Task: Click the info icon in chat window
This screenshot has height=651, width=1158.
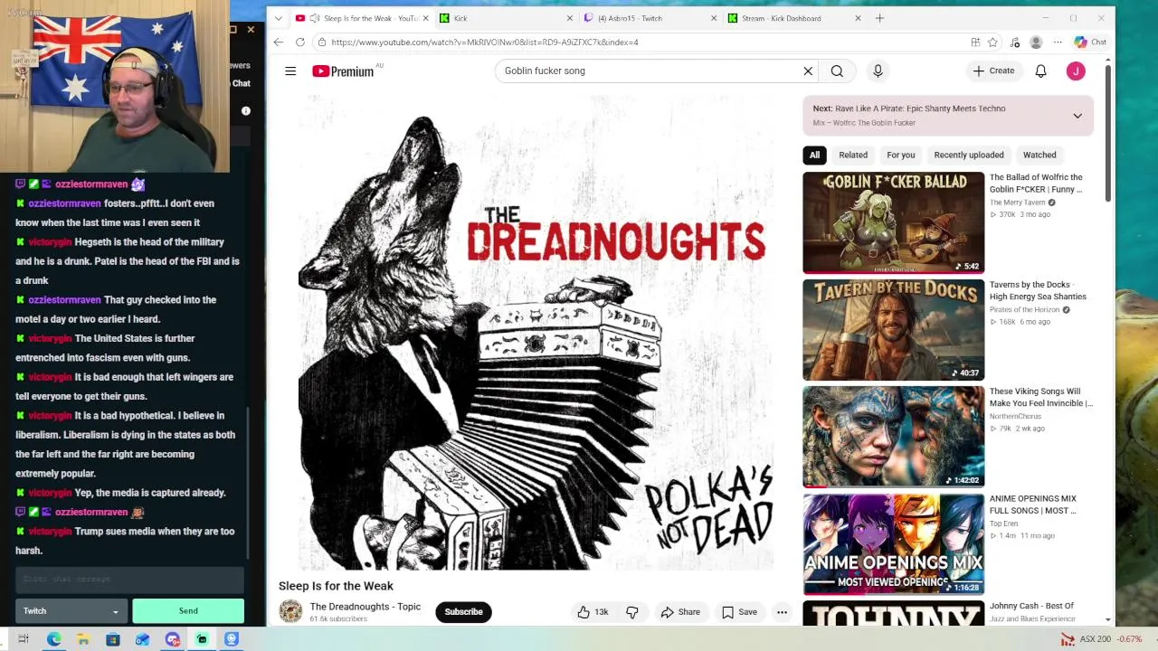Action: click(x=245, y=111)
